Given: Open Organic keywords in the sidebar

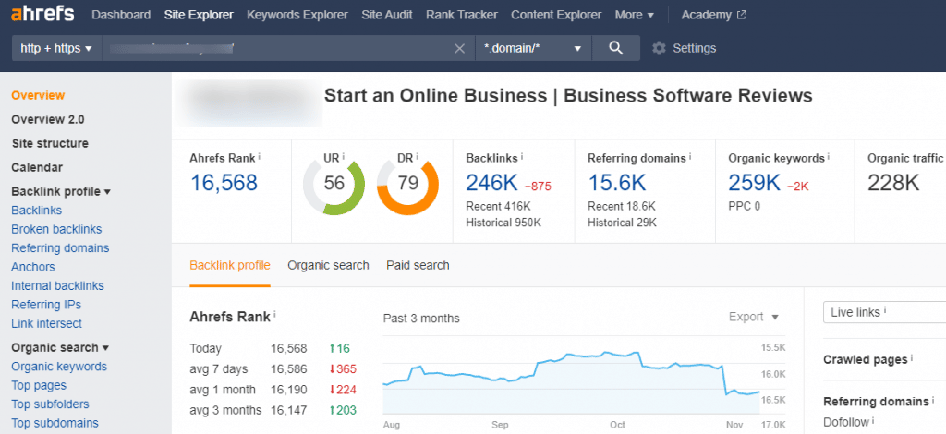Looking at the screenshot, I should pyautogui.click(x=59, y=367).
